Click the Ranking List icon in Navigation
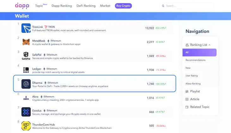 point(187,45)
